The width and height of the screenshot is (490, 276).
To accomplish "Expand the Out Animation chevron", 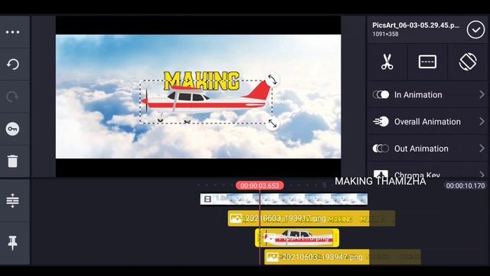I will click(x=482, y=148).
